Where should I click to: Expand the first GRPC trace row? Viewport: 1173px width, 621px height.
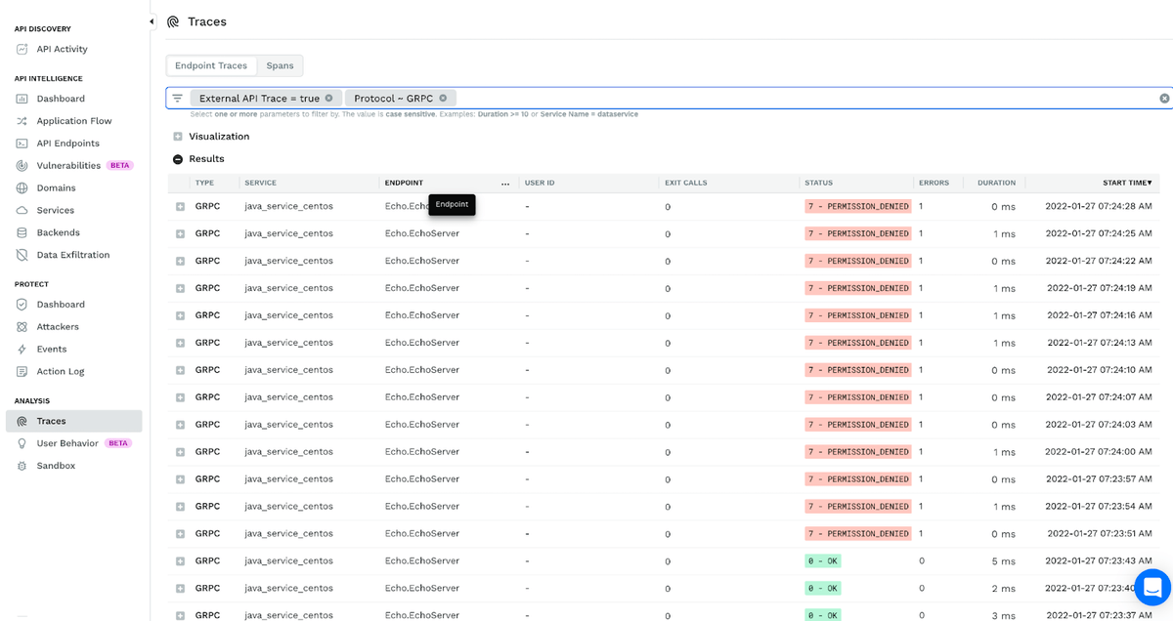(x=179, y=206)
